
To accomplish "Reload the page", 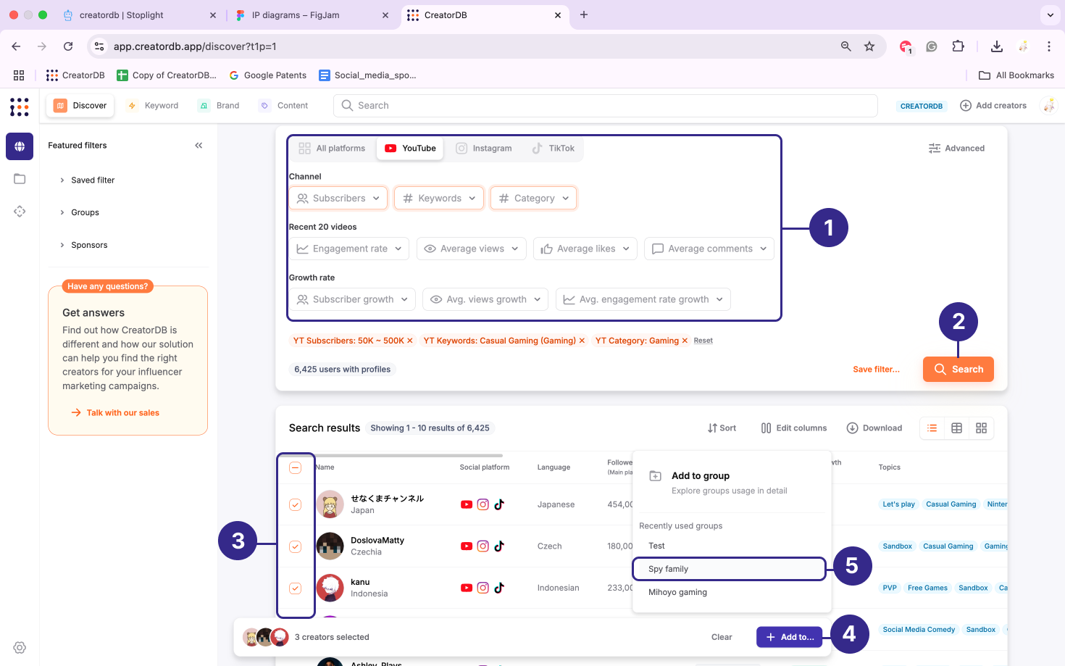I will (x=68, y=46).
